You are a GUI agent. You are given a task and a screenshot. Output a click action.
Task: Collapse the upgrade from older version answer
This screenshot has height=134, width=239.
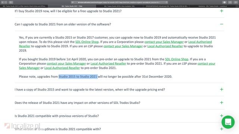(x=221, y=24)
